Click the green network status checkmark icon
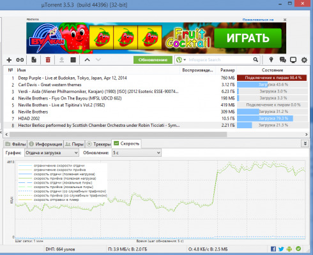Image resolution: width=313 pixels, height=255 pixels. tap(298, 249)
